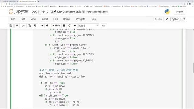Click the line 'if left_go == True:'
194x109 pixels.
[52, 83]
